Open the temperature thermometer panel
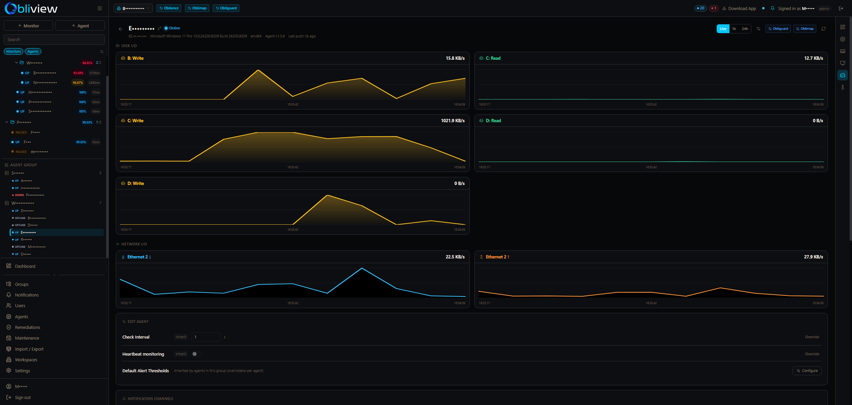This screenshot has width=852, height=405. (843, 87)
